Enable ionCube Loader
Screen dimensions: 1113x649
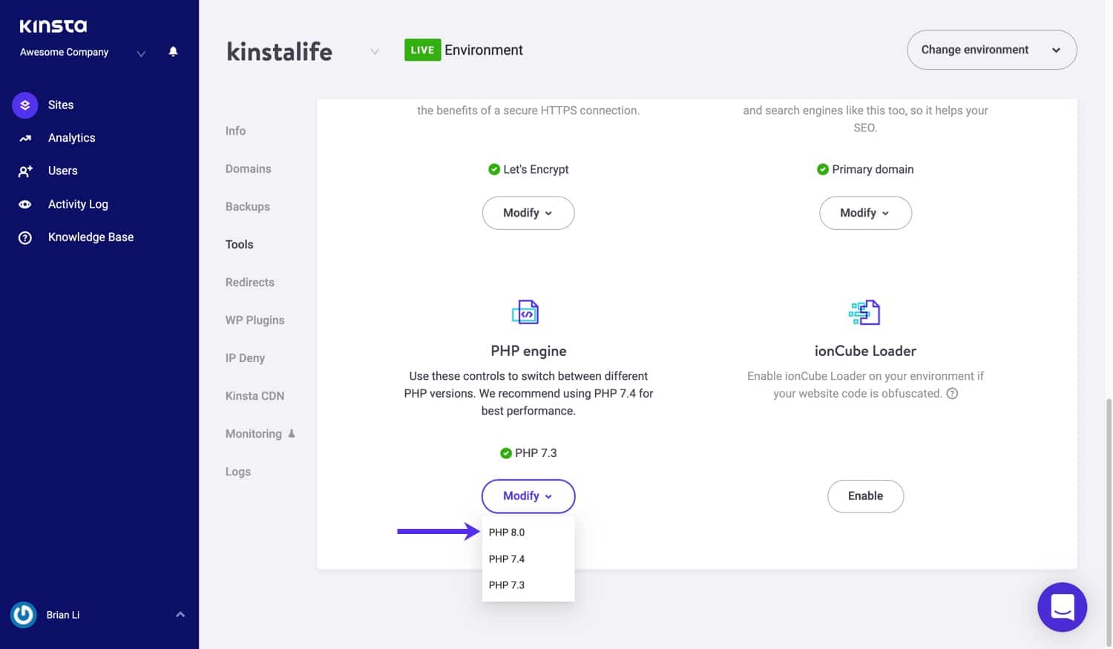click(865, 496)
